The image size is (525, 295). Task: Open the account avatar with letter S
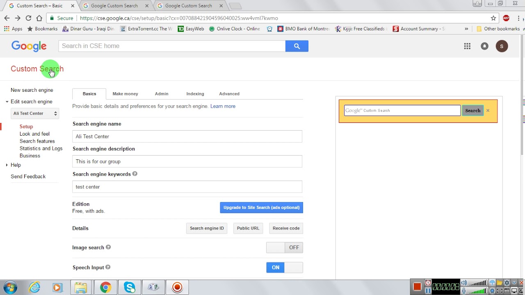click(502, 46)
